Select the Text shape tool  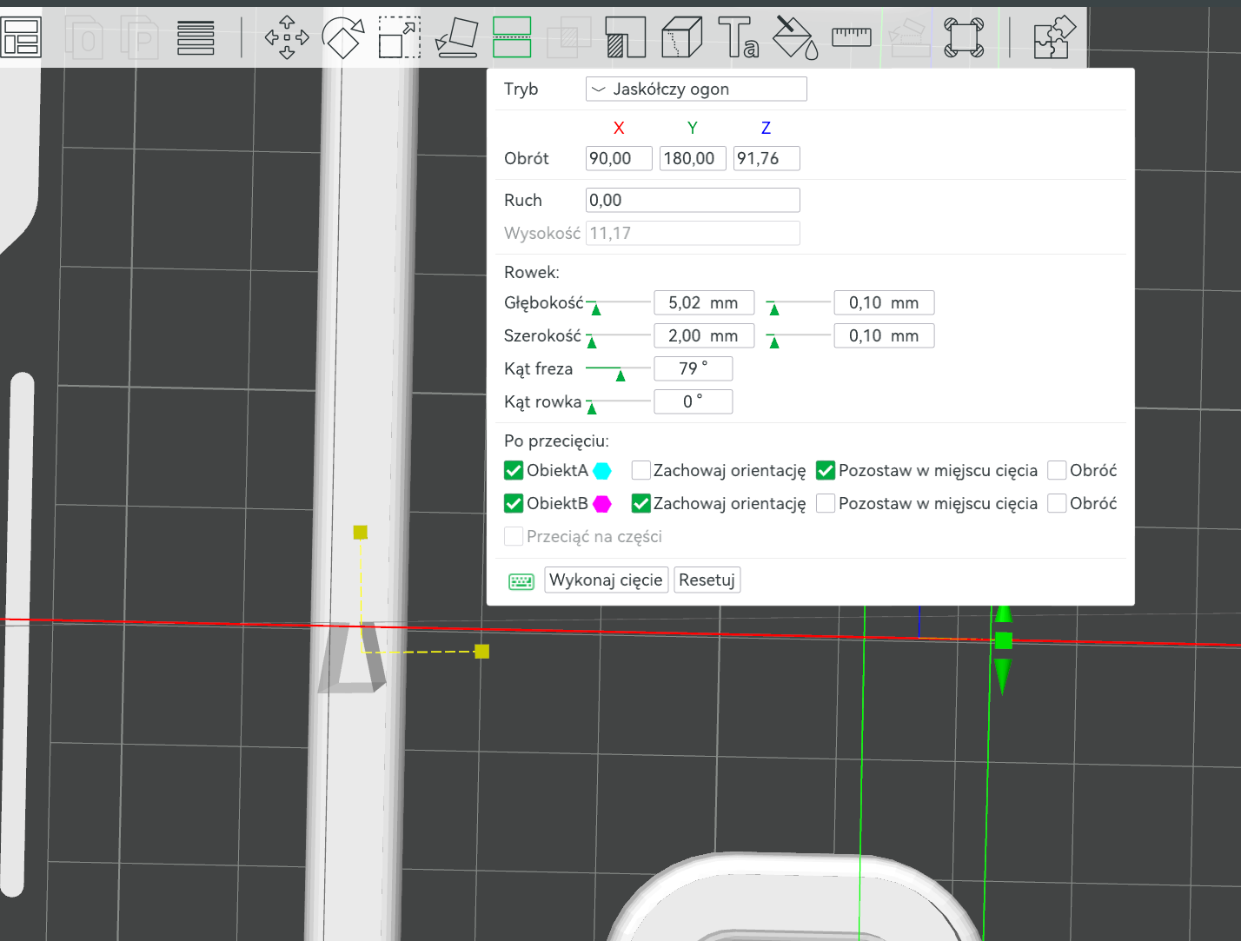click(738, 37)
